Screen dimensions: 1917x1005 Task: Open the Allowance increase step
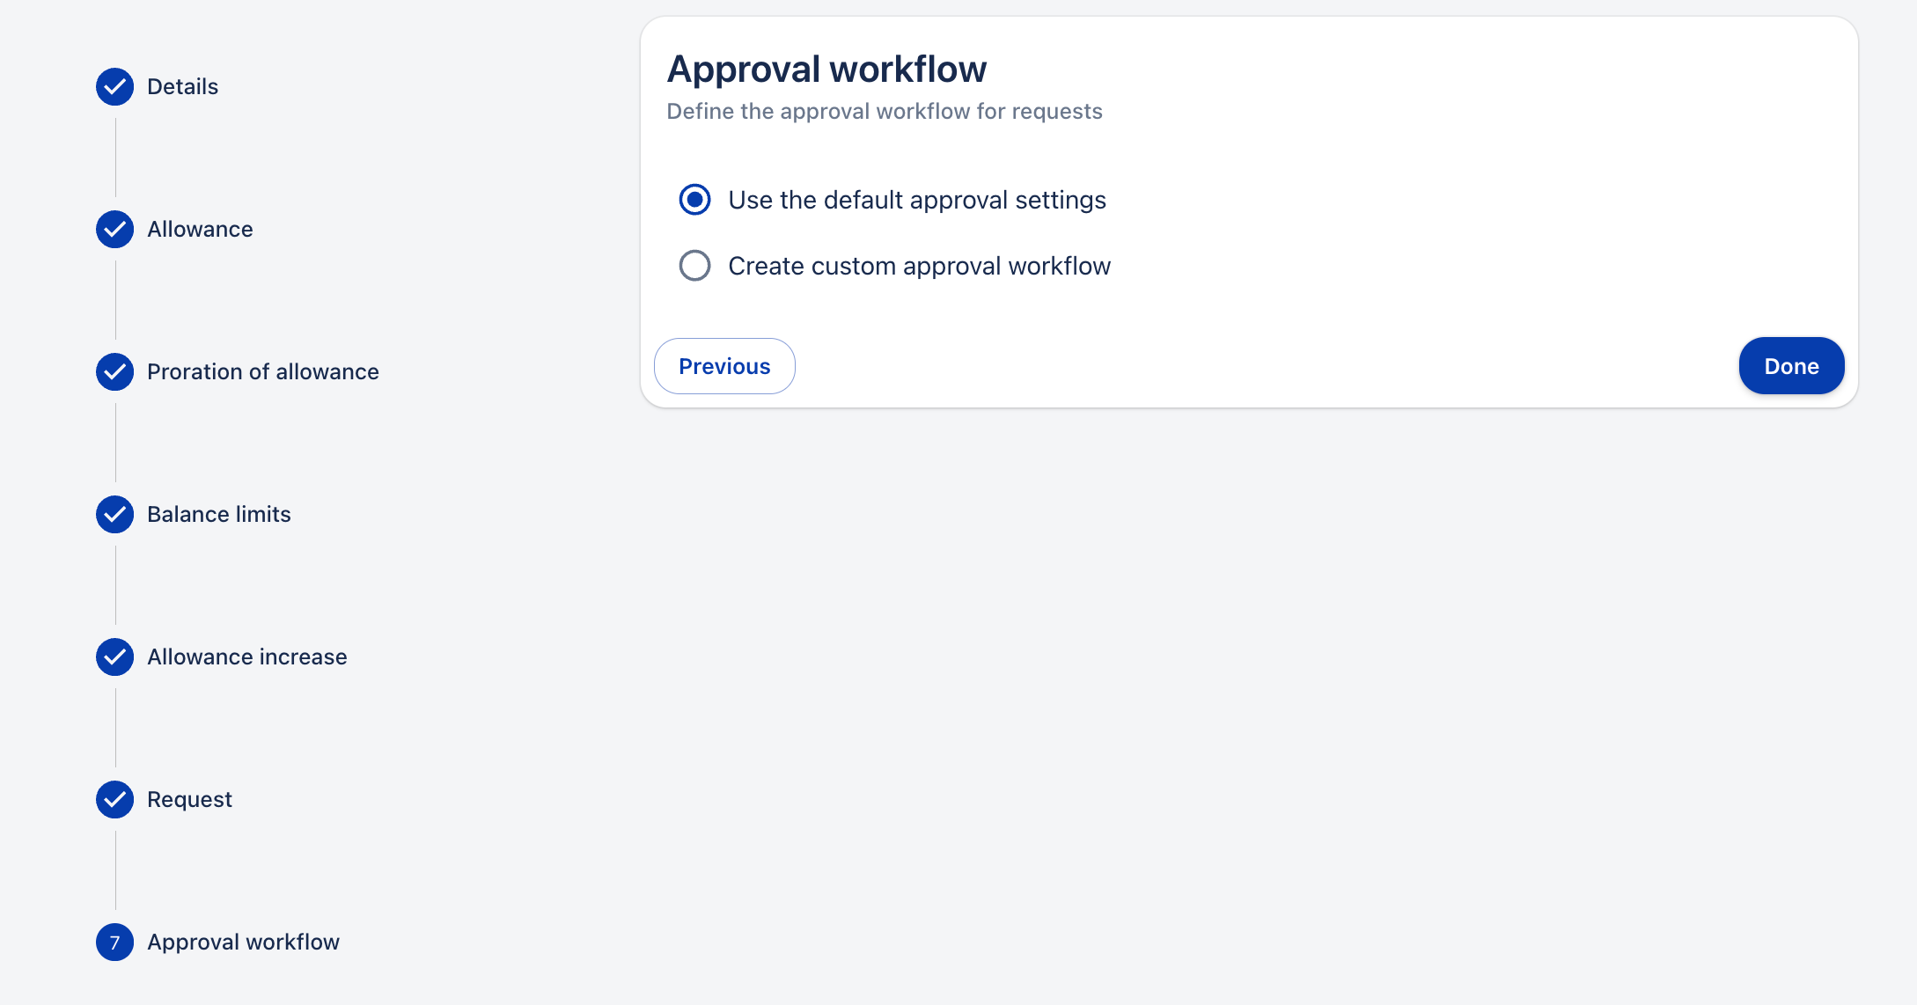(x=246, y=657)
